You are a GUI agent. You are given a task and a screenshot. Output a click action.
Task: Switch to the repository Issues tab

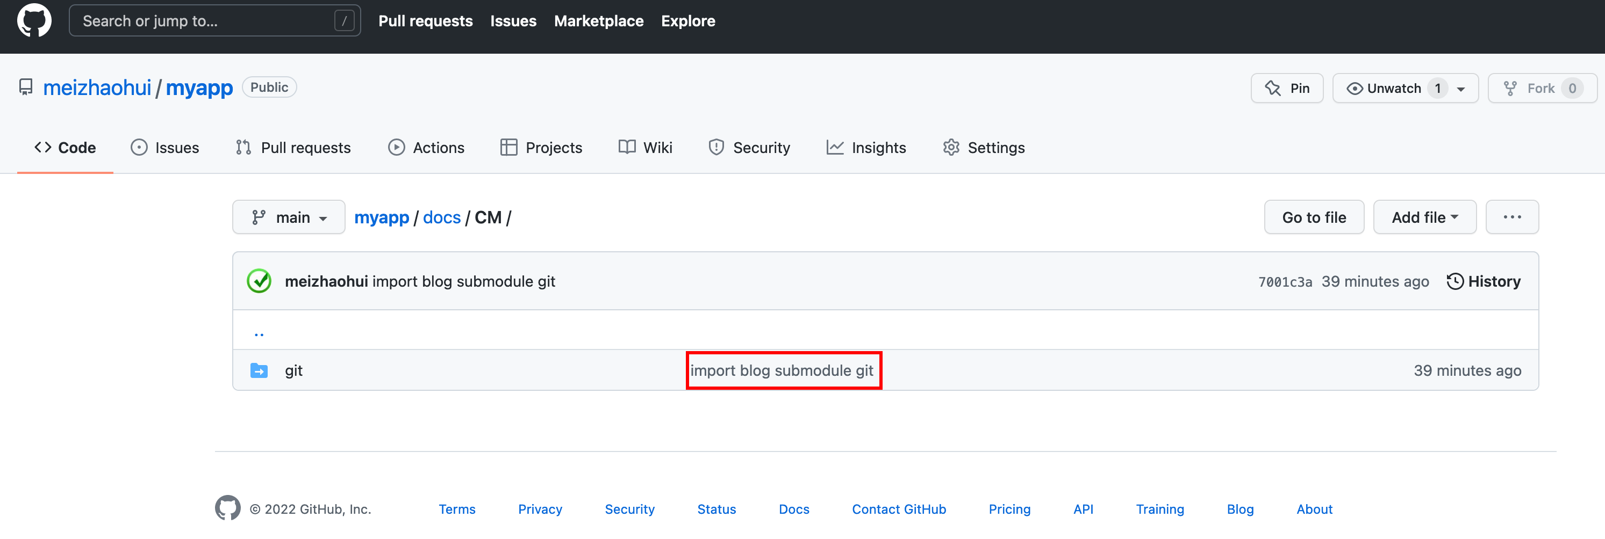pos(164,148)
